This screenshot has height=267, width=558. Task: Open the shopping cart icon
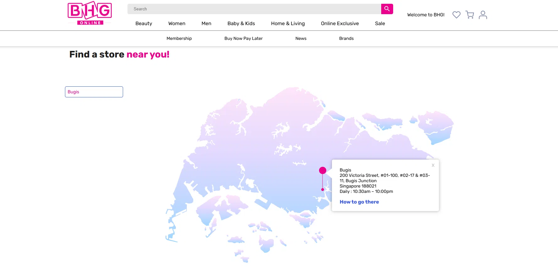(x=469, y=15)
